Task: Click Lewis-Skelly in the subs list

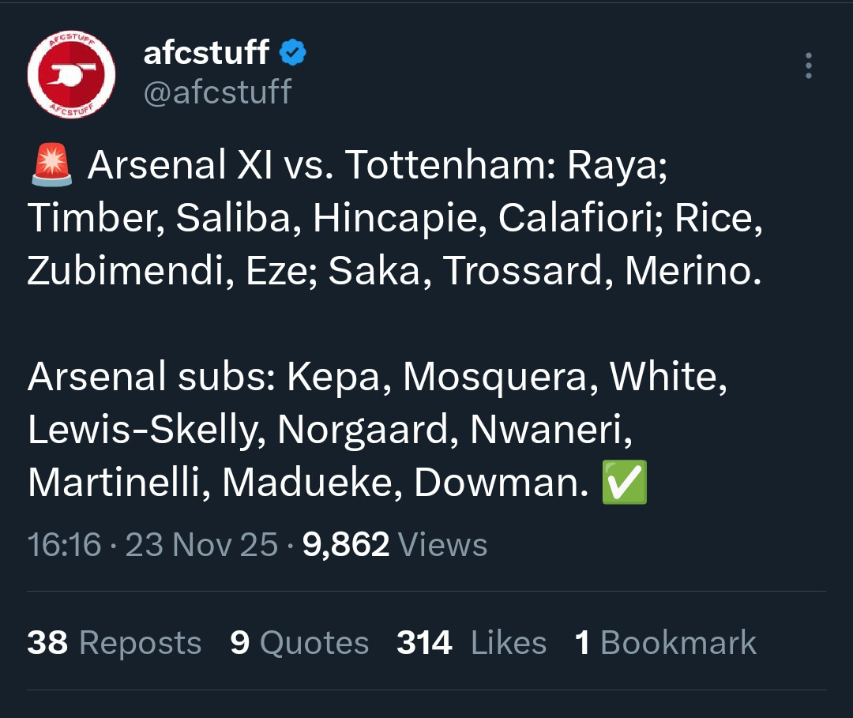Action: tap(143, 430)
